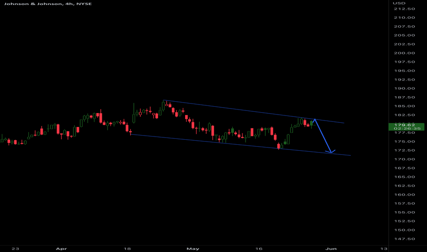Image resolution: width=427 pixels, height=252 pixels.
Task: Click the 172.50 price axis label
Action: tap(405, 150)
